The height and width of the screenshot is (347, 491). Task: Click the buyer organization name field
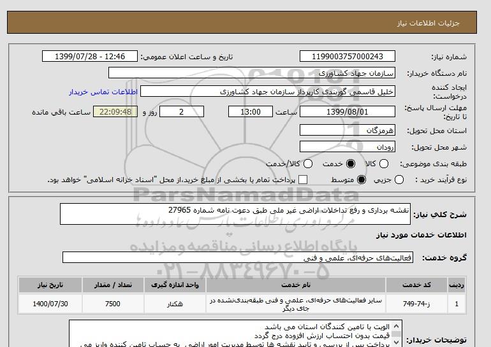[252, 73]
